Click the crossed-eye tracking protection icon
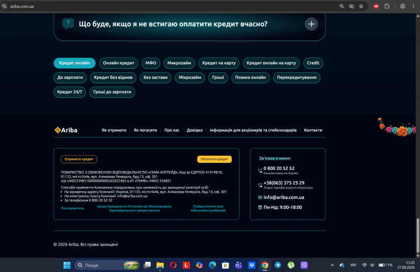This screenshot has height=272, width=420. (352, 6)
